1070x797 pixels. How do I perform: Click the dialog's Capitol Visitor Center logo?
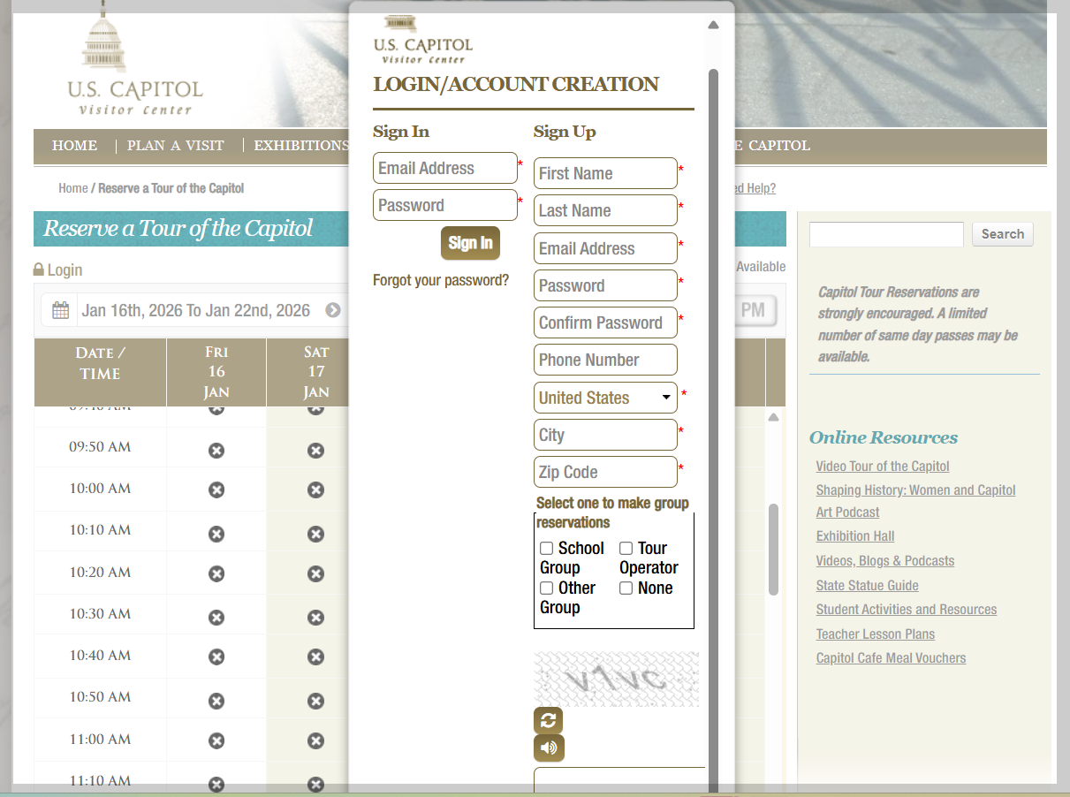pyautogui.click(x=423, y=41)
